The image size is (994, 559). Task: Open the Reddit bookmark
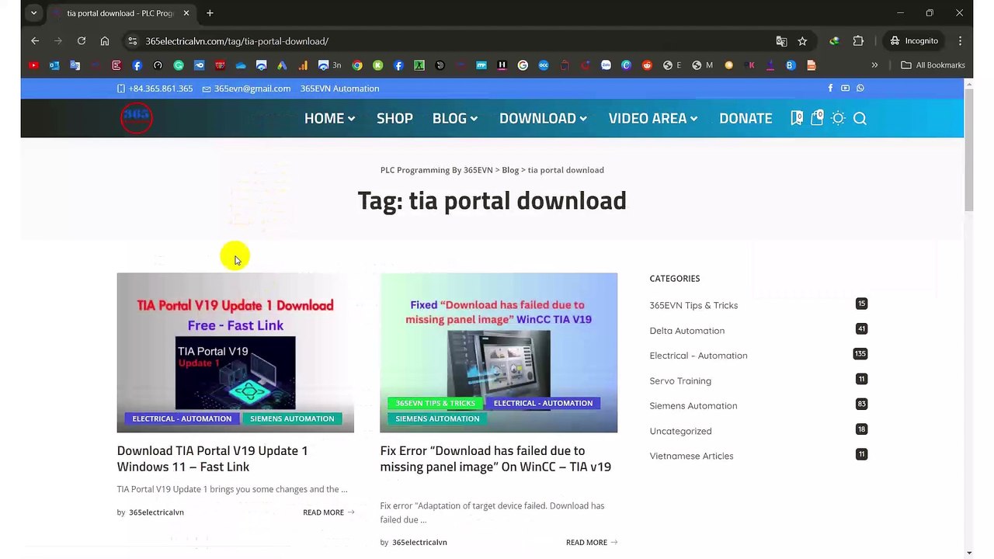(x=647, y=65)
